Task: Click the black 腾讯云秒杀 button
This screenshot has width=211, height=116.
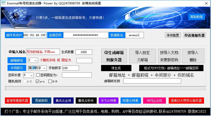Action: click(x=86, y=101)
